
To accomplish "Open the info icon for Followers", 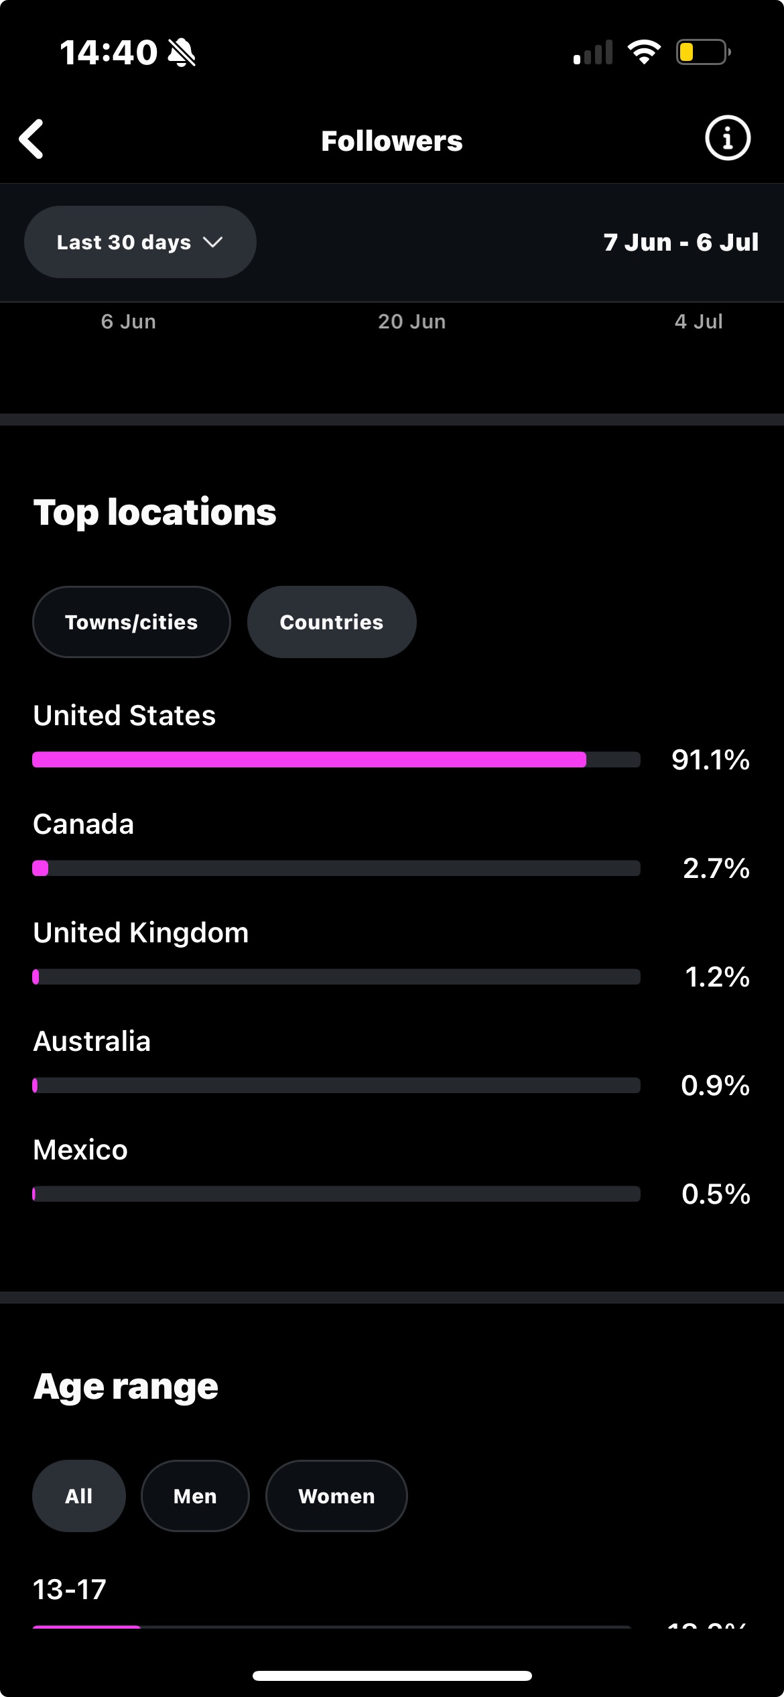I will [x=727, y=139].
